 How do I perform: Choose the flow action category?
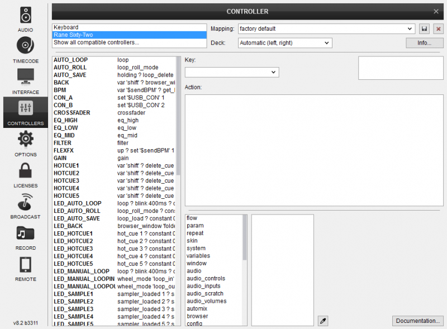tap(214, 218)
